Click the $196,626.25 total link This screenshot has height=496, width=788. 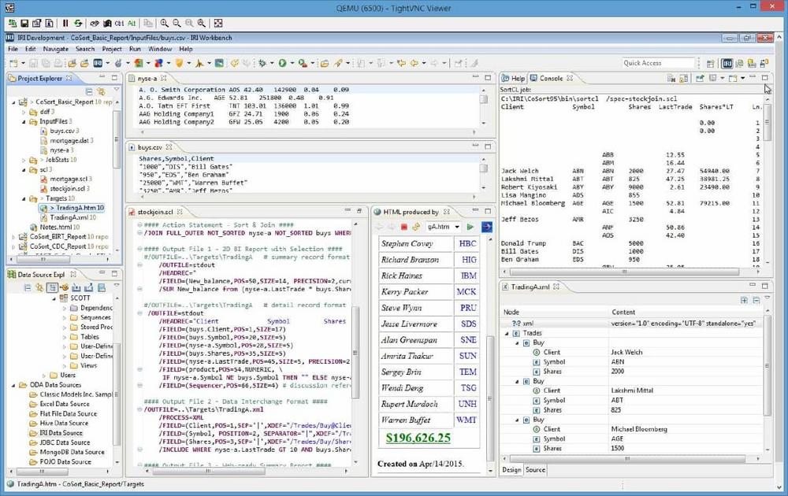(418, 438)
